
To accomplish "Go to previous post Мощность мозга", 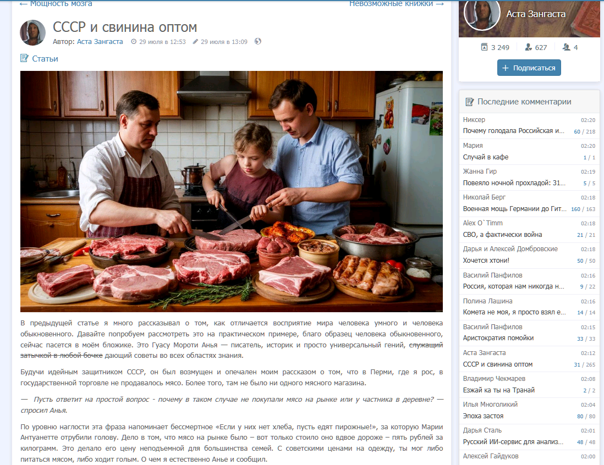I will click(x=56, y=3).
